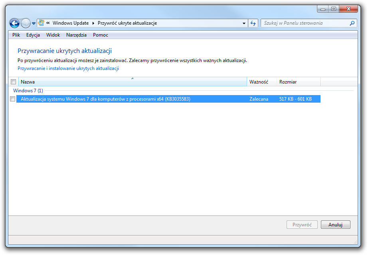This screenshot has height=255, width=368.
Task: Open the Plik menu
Action: coord(16,35)
